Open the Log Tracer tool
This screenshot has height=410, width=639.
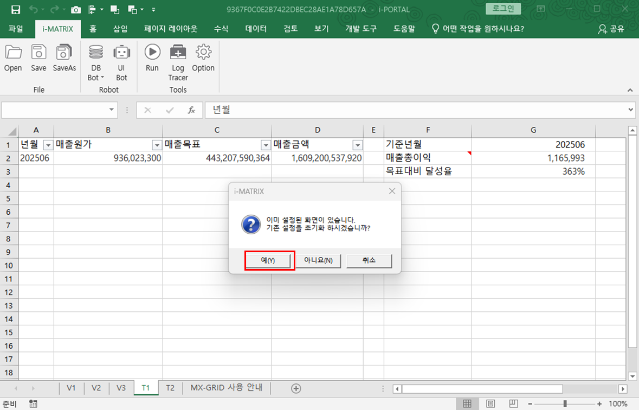tap(178, 53)
